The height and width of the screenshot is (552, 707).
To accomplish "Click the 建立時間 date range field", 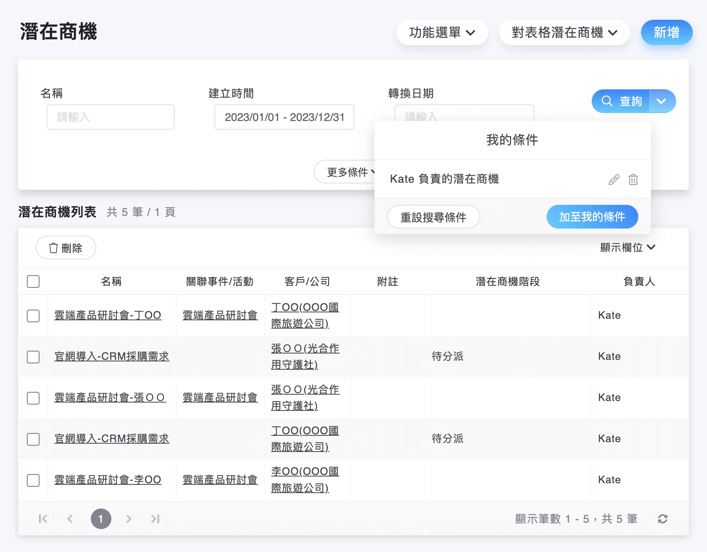I will point(284,117).
